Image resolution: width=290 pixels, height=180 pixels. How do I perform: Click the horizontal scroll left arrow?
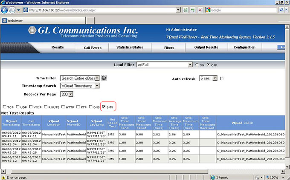point(3,172)
